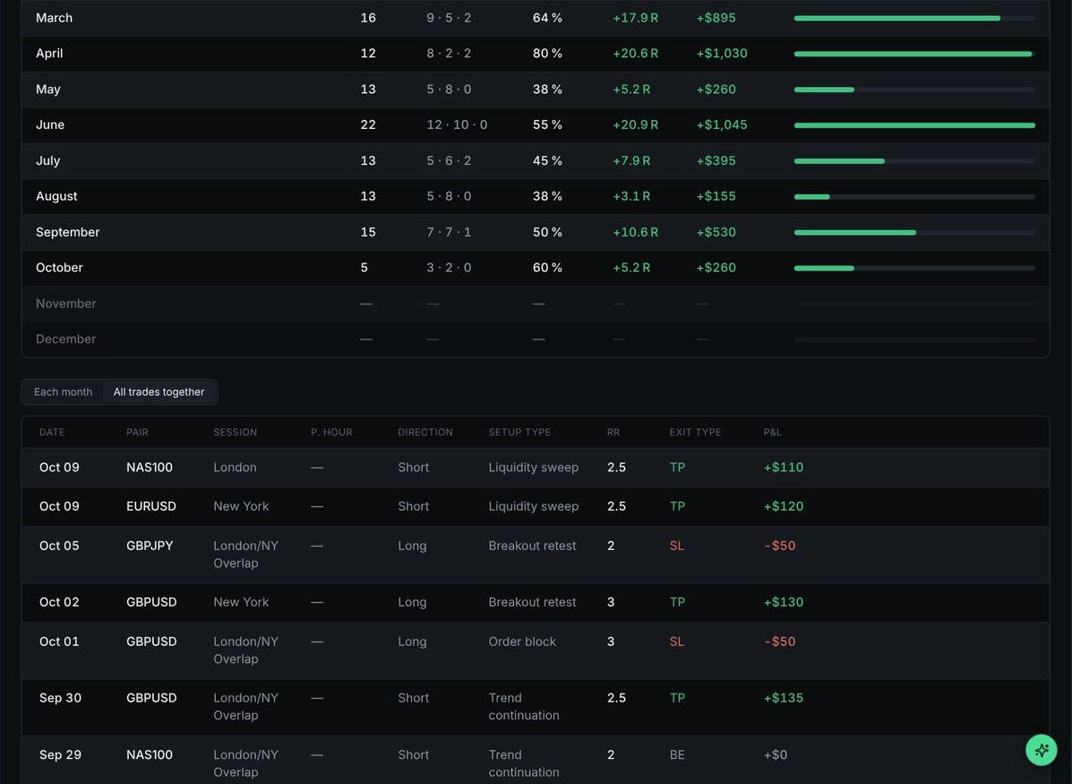This screenshot has width=1072, height=784.
Task: Switch to the Each month view
Action: tap(63, 392)
